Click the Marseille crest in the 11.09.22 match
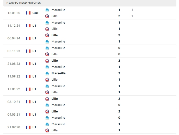Image resolution: width=179 pixels, height=135 pixels. point(47,73)
